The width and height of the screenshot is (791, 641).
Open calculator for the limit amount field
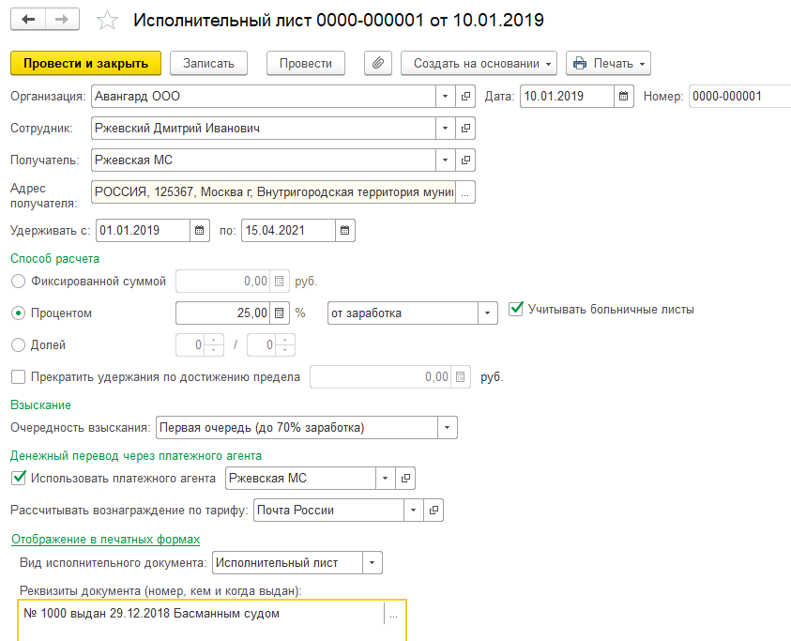tap(460, 377)
